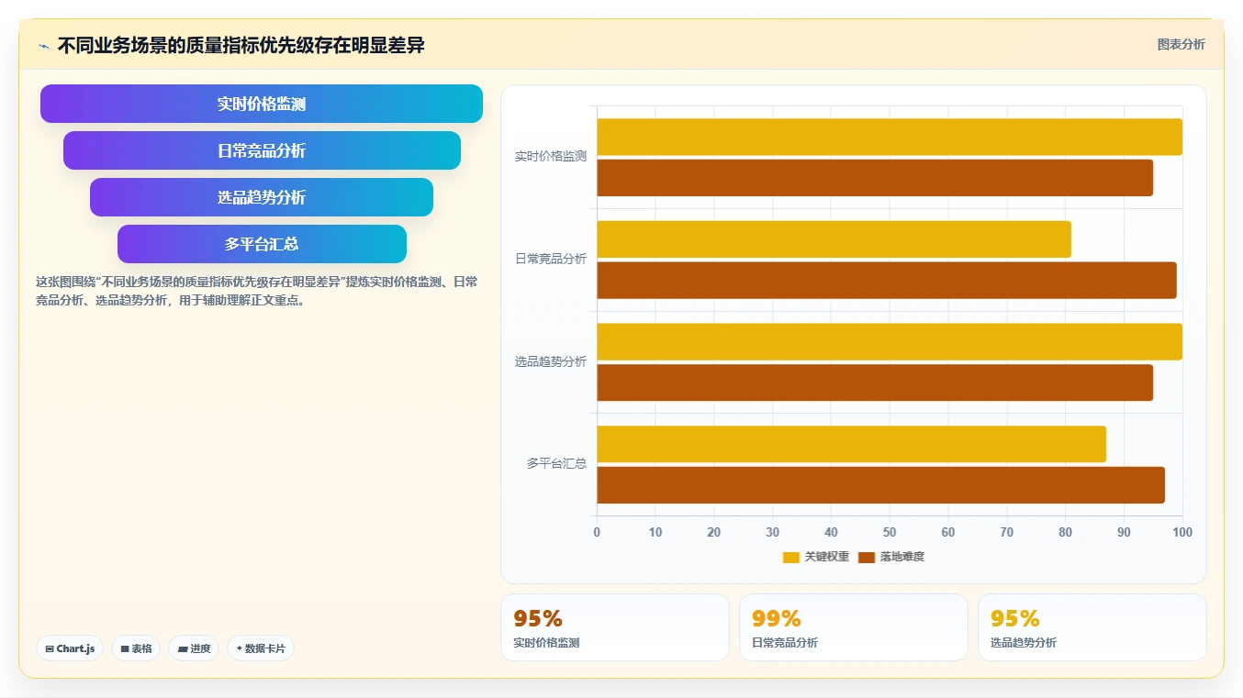
Task: Select the 选品趋势分析 funnel stage
Action: point(262,197)
